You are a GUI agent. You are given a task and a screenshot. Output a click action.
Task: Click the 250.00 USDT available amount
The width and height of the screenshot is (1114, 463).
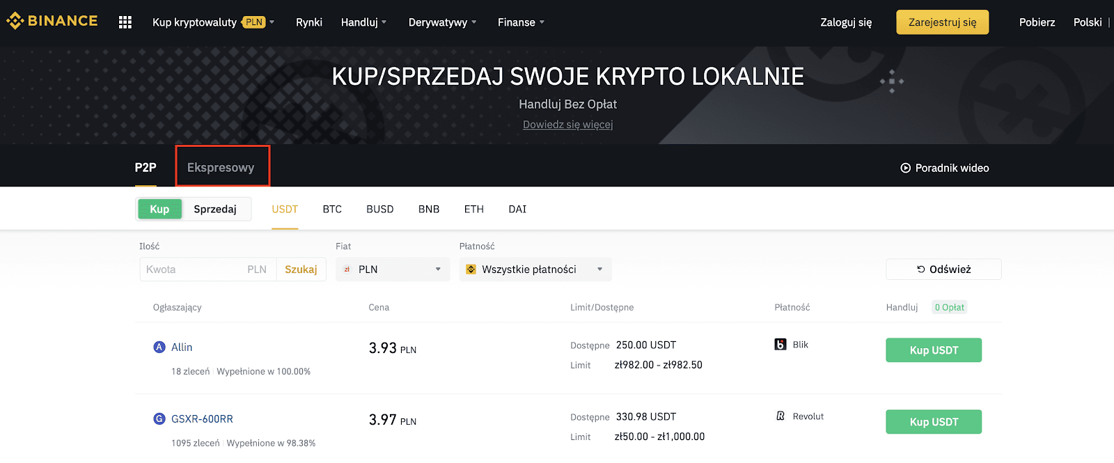[x=646, y=345]
